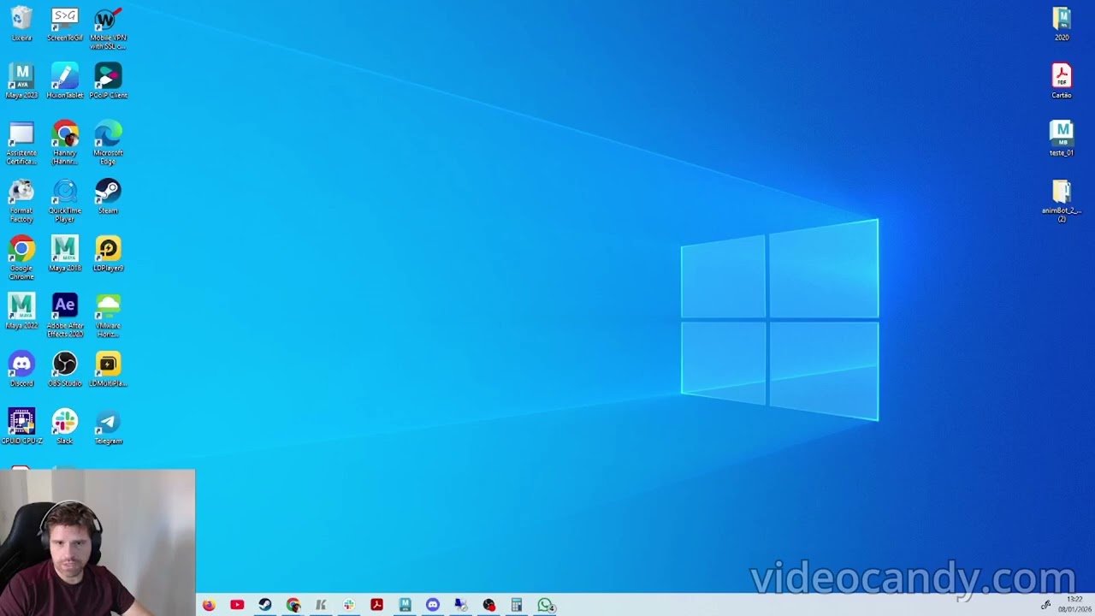Open the VMware Horizon desktop shortcut

tap(108, 316)
